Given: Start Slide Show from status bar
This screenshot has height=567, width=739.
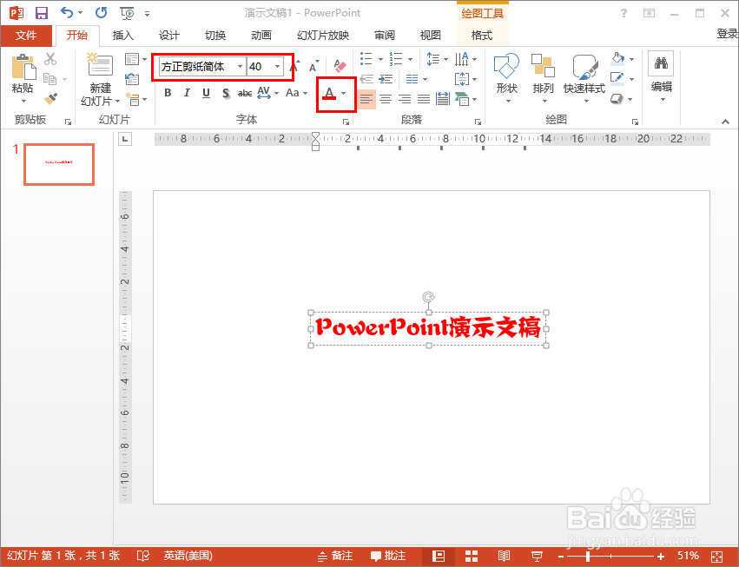Looking at the screenshot, I should (x=537, y=557).
